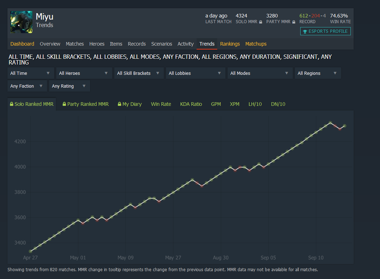The image size is (380, 279).
Task: Click the 3400 y-axis label
Action: coord(20,243)
